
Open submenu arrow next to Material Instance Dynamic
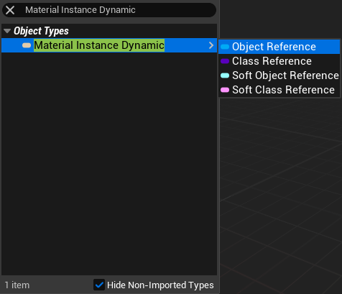(211, 45)
